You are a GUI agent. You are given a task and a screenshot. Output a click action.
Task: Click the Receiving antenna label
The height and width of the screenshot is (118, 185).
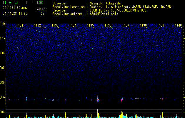[x=68, y=14]
